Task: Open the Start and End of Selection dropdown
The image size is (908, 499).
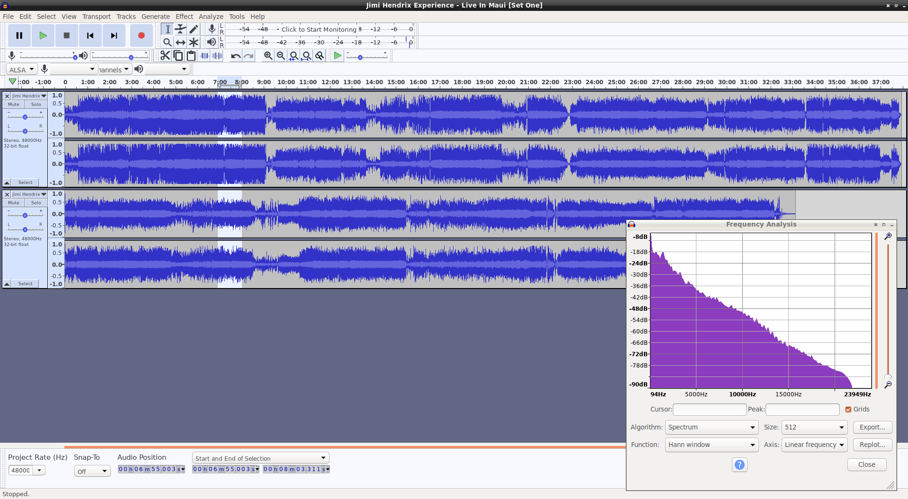Action: (x=260, y=458)
